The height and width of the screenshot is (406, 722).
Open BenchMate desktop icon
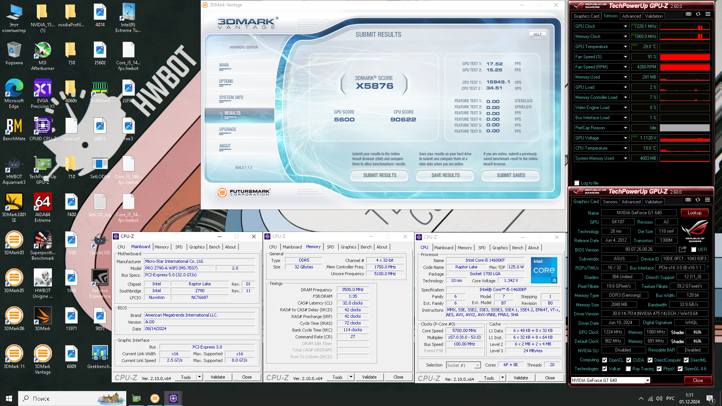[14, 129]
